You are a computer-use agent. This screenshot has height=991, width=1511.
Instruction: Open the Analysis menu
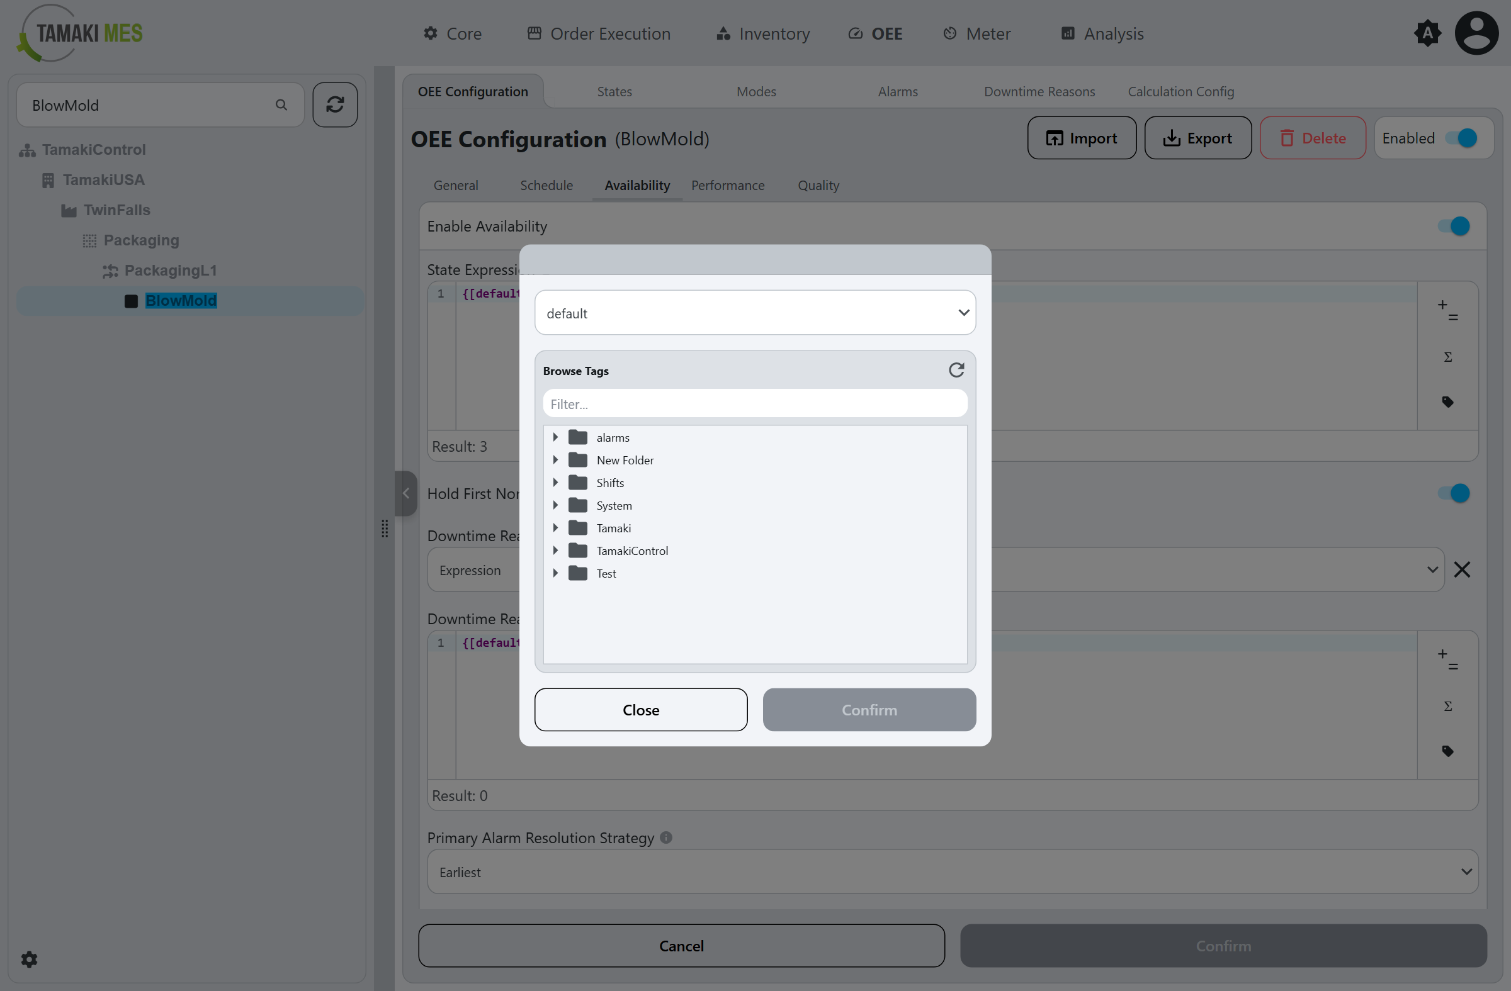(x=1103, y=33)
